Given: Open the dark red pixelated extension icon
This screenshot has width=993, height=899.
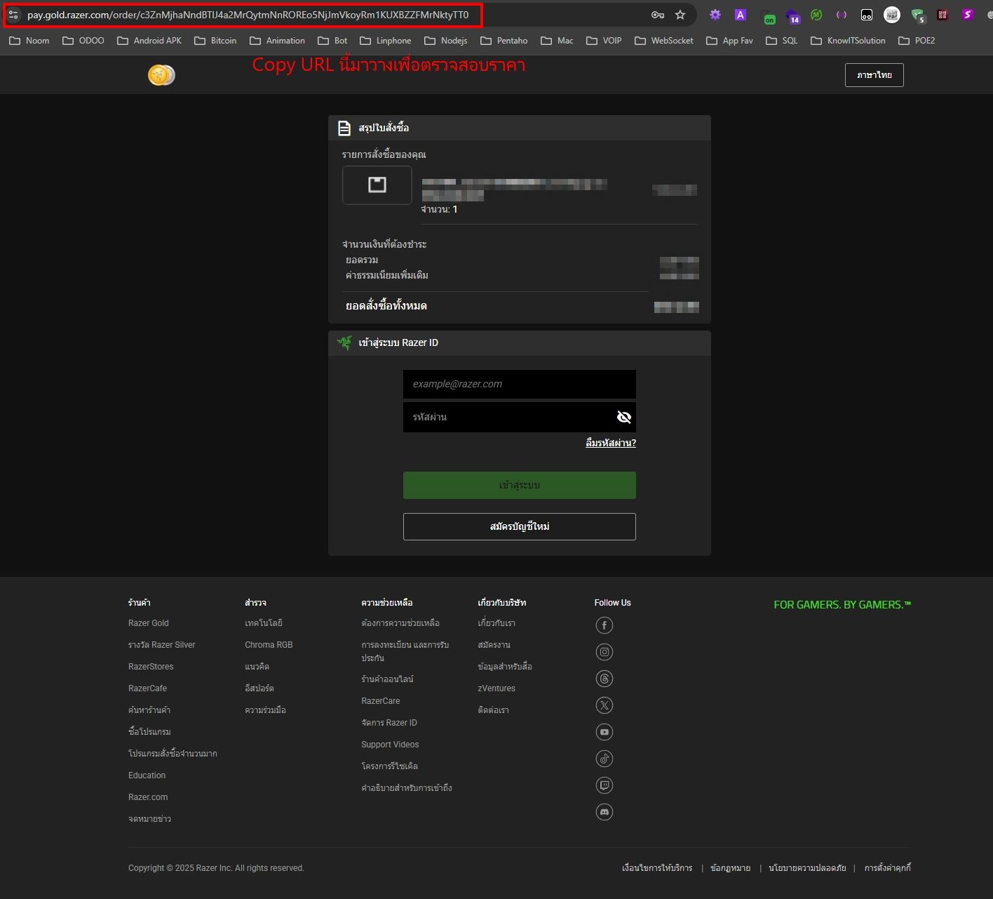Looking at the screenshot, I should tap(943, 15).
